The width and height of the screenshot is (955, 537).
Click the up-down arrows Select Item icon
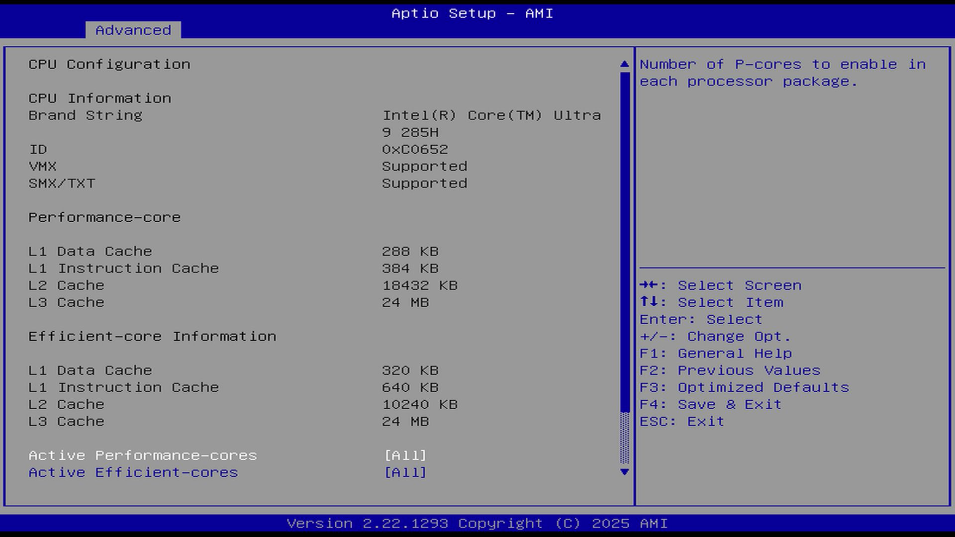649,302
